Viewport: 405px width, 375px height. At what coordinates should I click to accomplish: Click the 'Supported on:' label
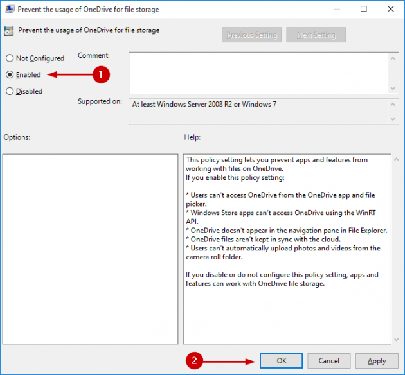point(100,101)
